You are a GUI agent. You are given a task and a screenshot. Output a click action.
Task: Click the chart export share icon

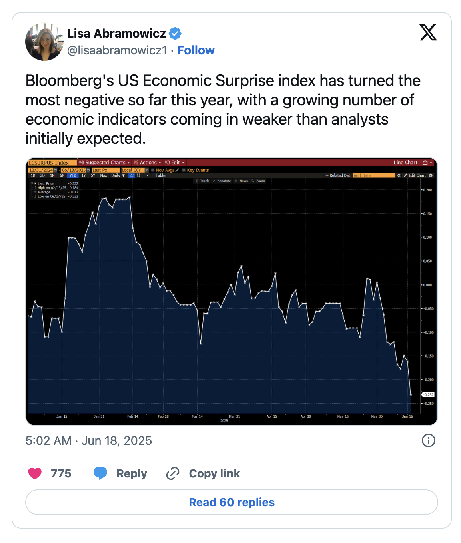pyautogui.click(x=425, y=163)
